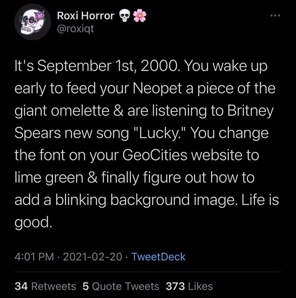Show the 5 Quote Tweets
The width and height of the screenshot is (296, 298).
121,286
